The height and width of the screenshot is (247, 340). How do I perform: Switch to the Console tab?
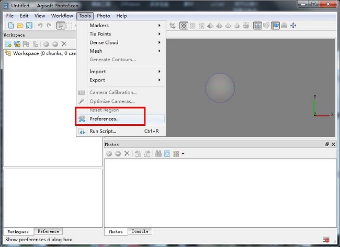coord(140,231)
